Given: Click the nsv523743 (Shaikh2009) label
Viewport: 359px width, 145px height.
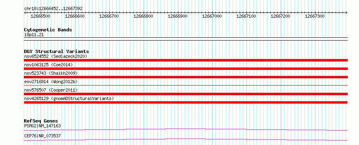Looking at the screenshot, I should coord(51,73).
